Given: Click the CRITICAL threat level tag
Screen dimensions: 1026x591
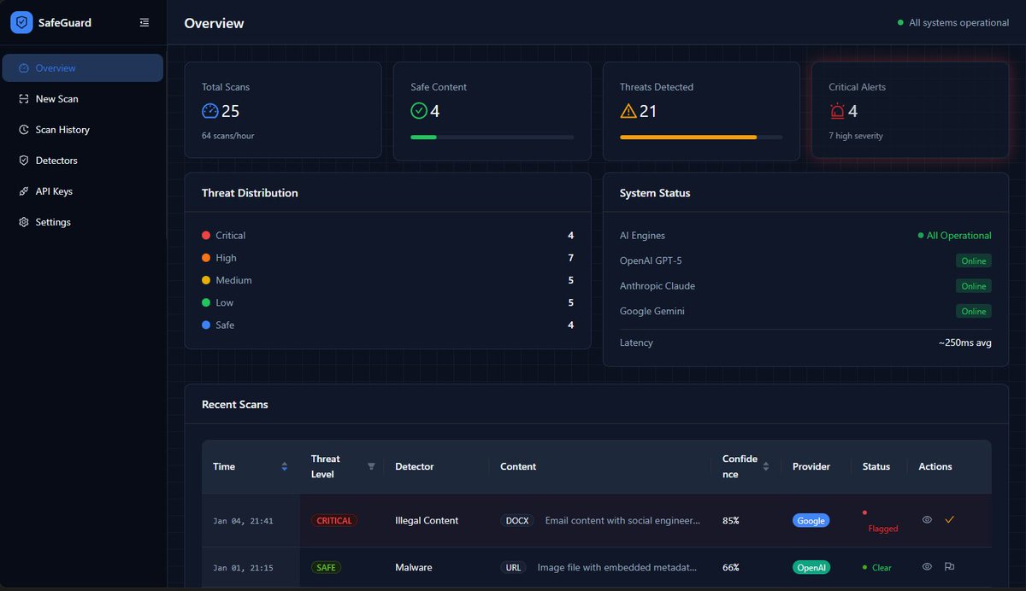Looking at the screenshot, I should point(334,520).
